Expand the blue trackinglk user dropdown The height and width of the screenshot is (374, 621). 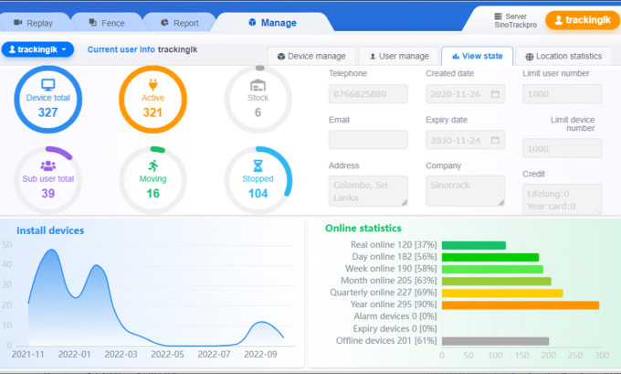(x=37, y=49)
